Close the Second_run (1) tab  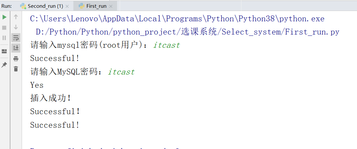tap(67, 6)
